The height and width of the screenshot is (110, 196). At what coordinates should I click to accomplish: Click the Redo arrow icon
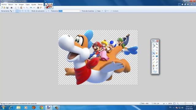(34, 8)
